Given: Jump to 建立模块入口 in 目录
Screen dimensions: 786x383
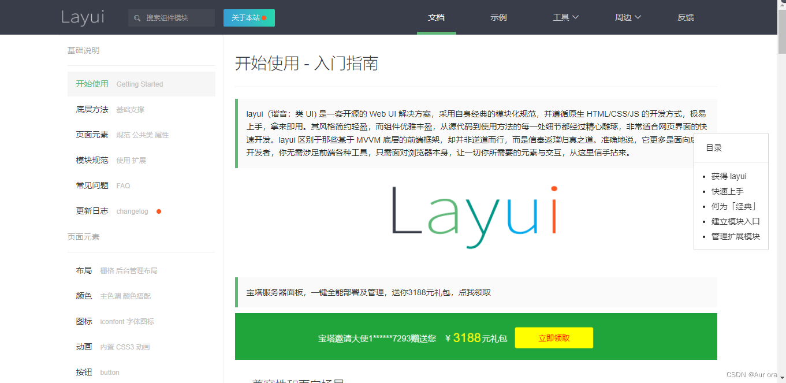Looking at the screenshot, I should tap(736, 221).
